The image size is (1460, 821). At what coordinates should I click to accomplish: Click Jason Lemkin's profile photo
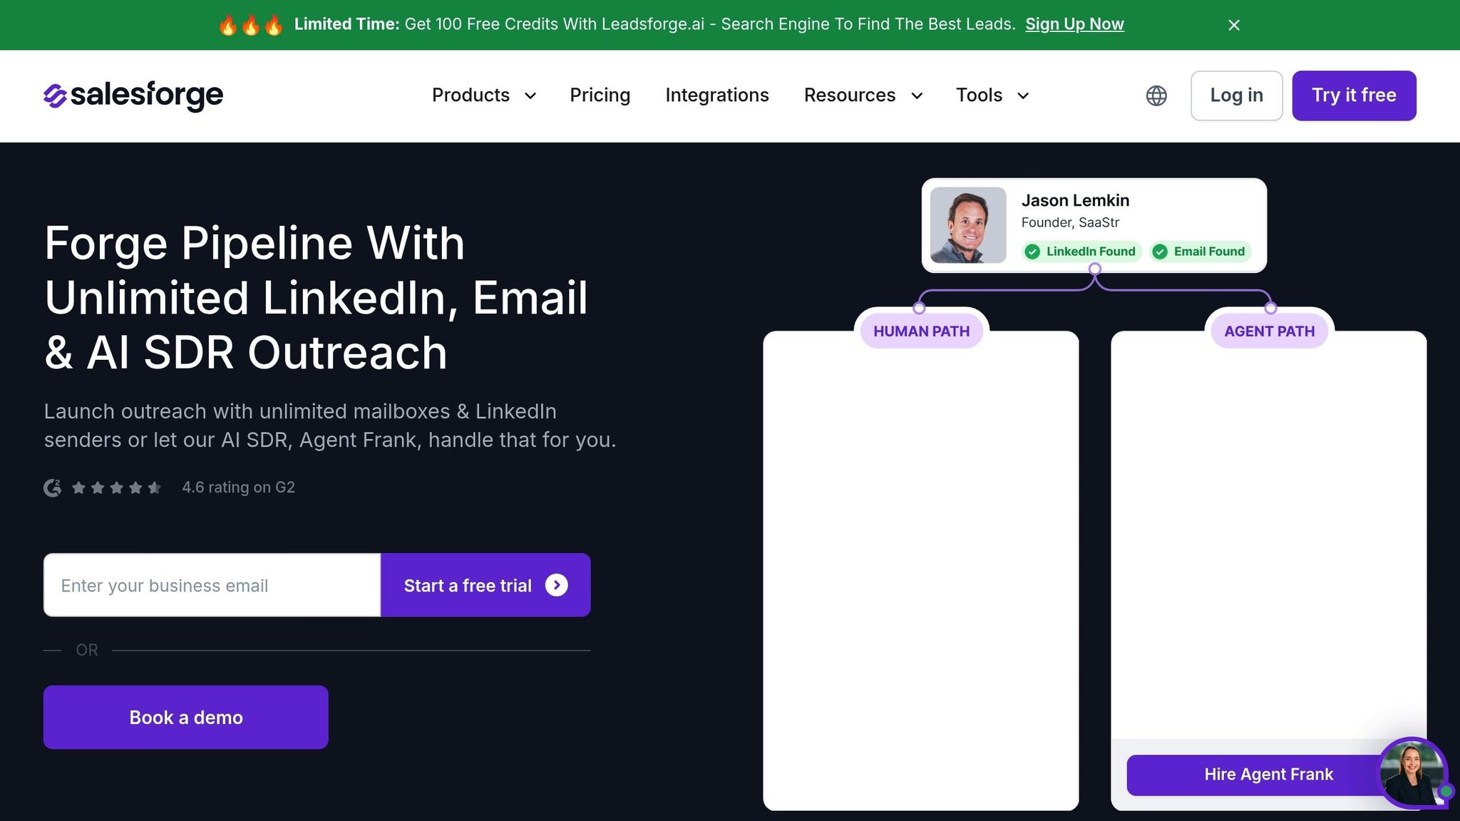968,225
